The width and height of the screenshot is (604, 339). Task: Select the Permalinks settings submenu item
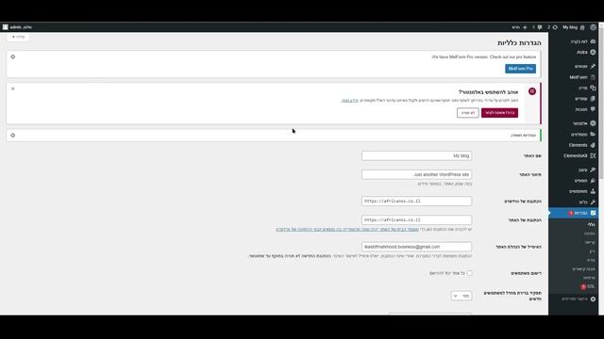pyautogui.click(x=583, y=269)
